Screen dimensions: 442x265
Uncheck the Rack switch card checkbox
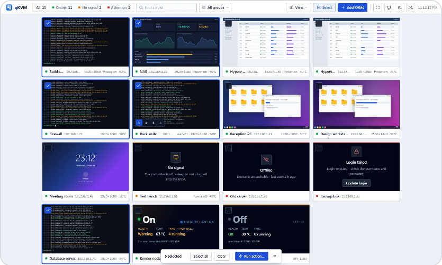138,86
